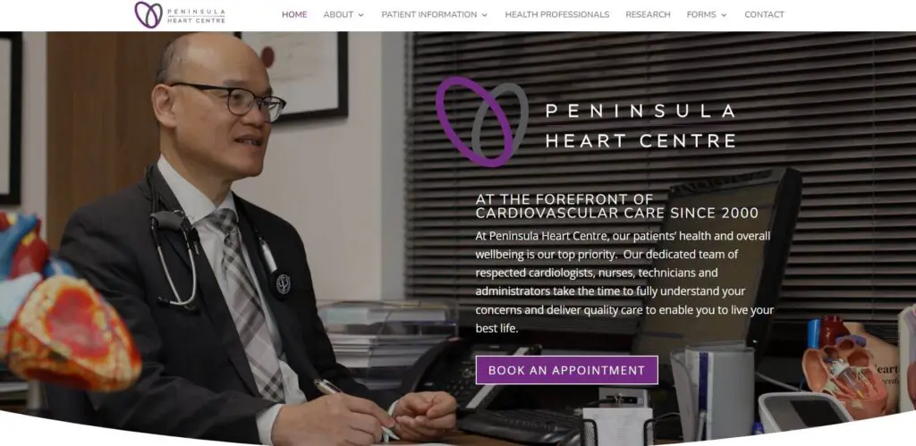The image size is (916, 446).
Task: Click the Book an Appointment button
Action: tap(566, 370)
